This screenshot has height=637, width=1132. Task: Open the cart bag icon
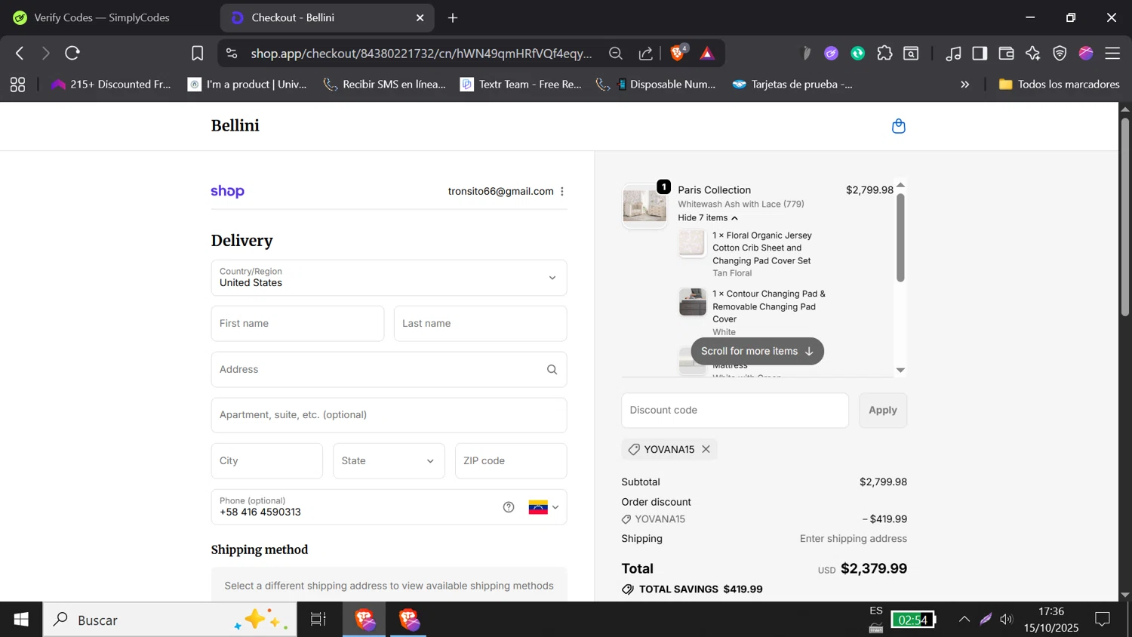(x=898, y=126)
